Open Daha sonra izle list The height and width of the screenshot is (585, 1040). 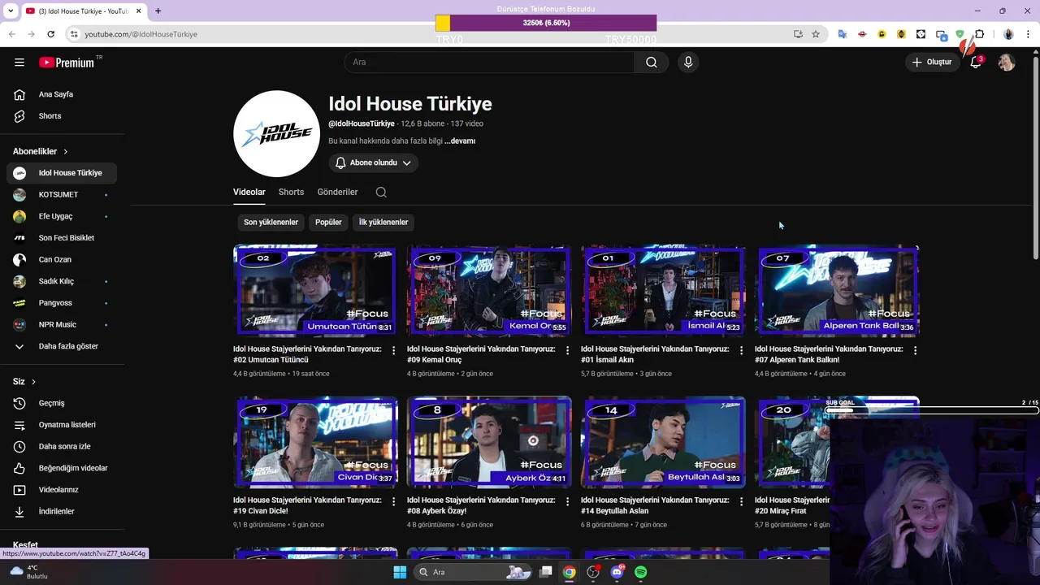click(61, 446)
